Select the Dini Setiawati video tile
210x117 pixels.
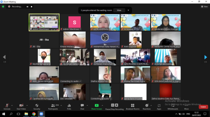(74, 92)
